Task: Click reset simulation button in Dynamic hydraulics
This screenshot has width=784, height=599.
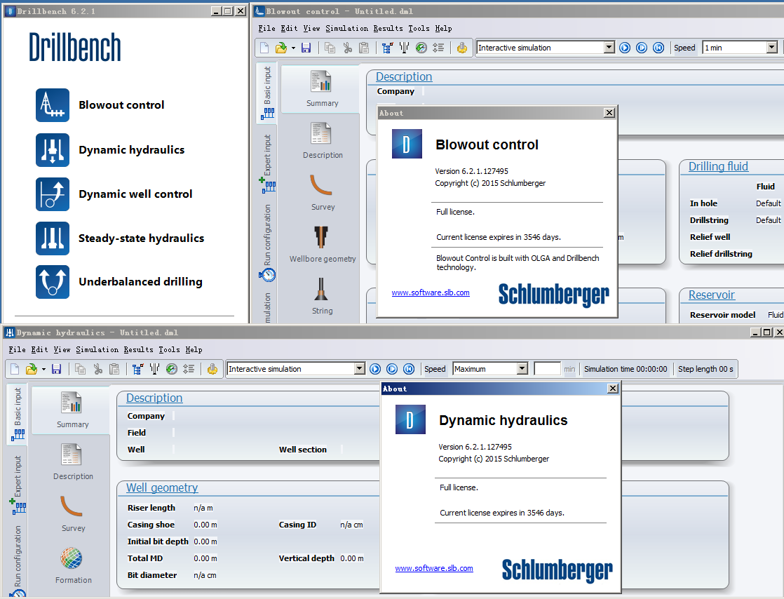Action: [x=409, y=369]
